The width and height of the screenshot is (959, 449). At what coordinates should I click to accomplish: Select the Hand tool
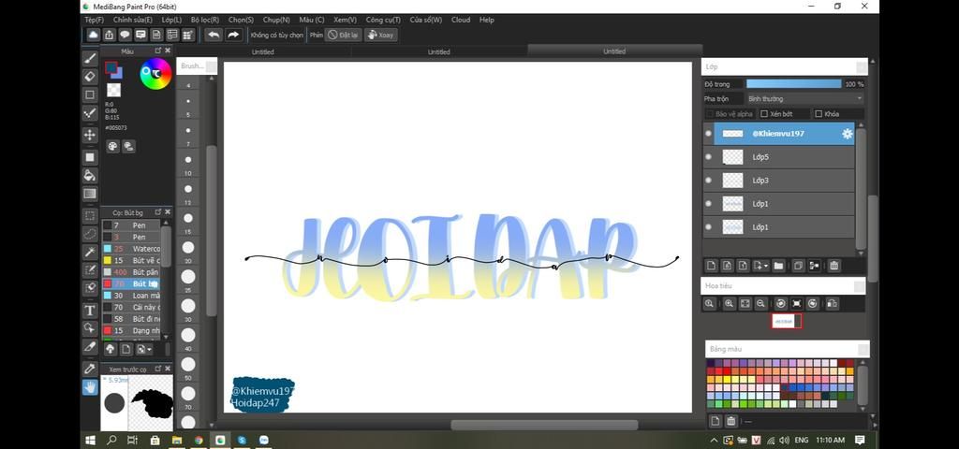[90, 386]
